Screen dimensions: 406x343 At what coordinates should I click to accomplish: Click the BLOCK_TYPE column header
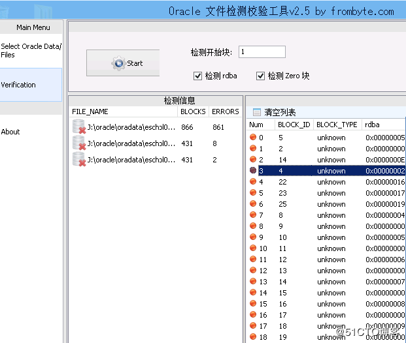pyautogui.click(x=337, y=125)
